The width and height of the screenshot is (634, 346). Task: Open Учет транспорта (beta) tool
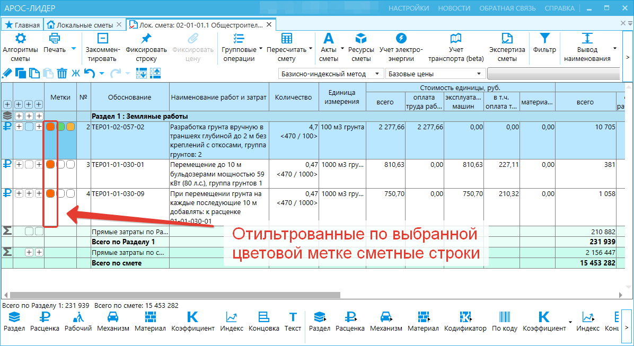pyautogui.click(x=456, y=48)
